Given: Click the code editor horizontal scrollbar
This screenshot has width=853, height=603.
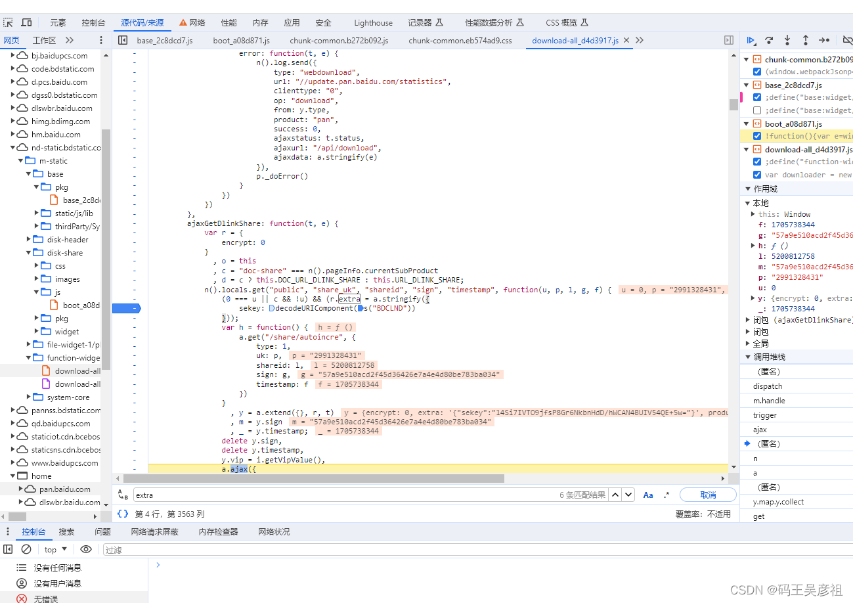Looking at the screenshot, I should [x=314, y=478].
